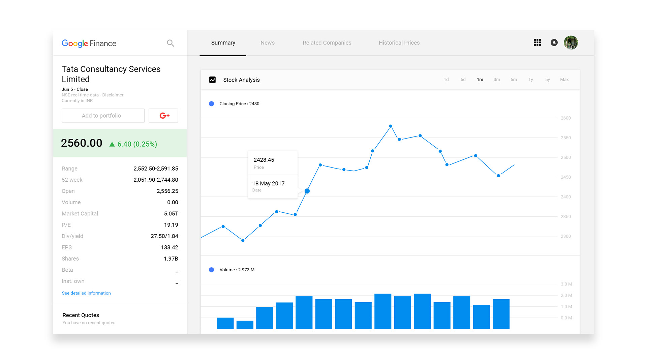
Task: Click the 18 May 2017 data point
Action: point(307,191)
